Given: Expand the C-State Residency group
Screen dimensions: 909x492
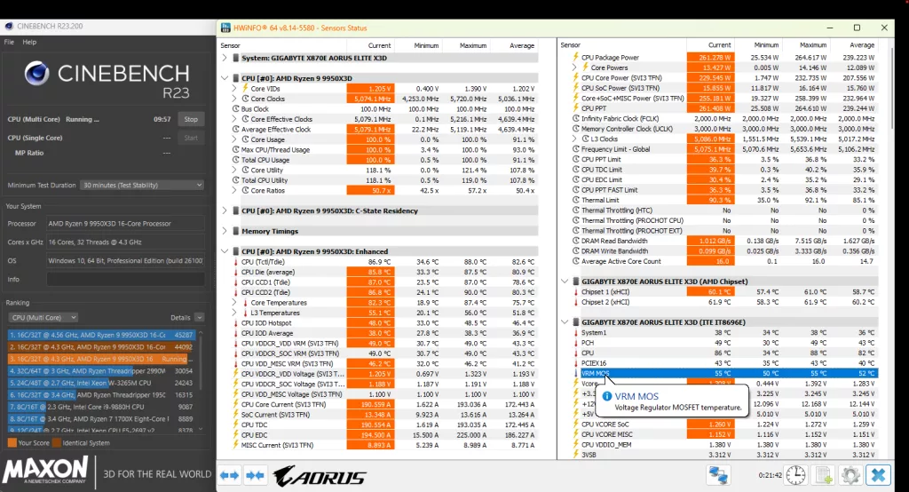Looking at the screenshot, I should [x=225, y=210].
